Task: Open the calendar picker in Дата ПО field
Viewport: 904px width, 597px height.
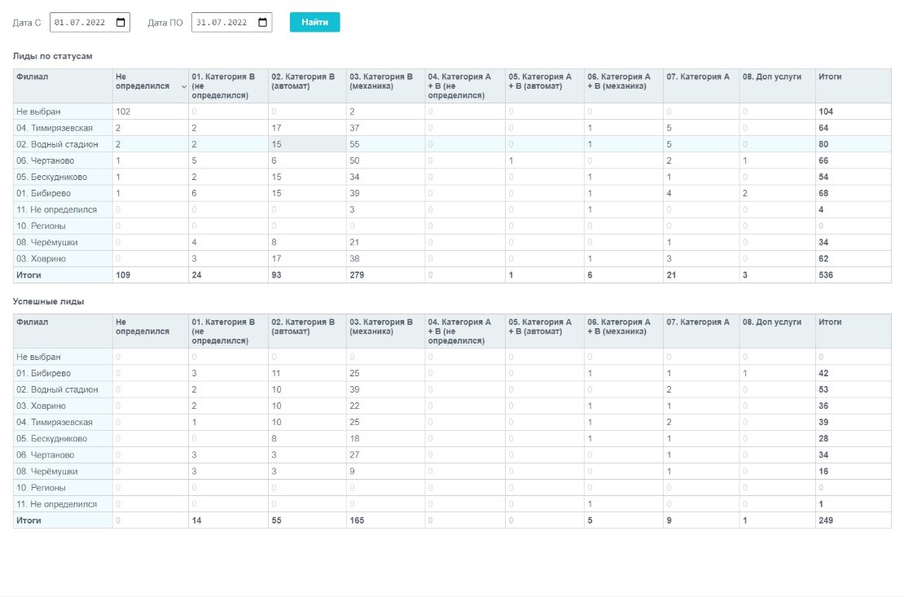Action: pyautogui.click(x=263, y=23)
